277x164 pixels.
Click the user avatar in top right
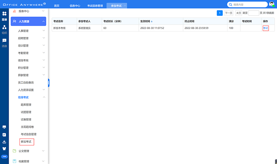[271, 4]
